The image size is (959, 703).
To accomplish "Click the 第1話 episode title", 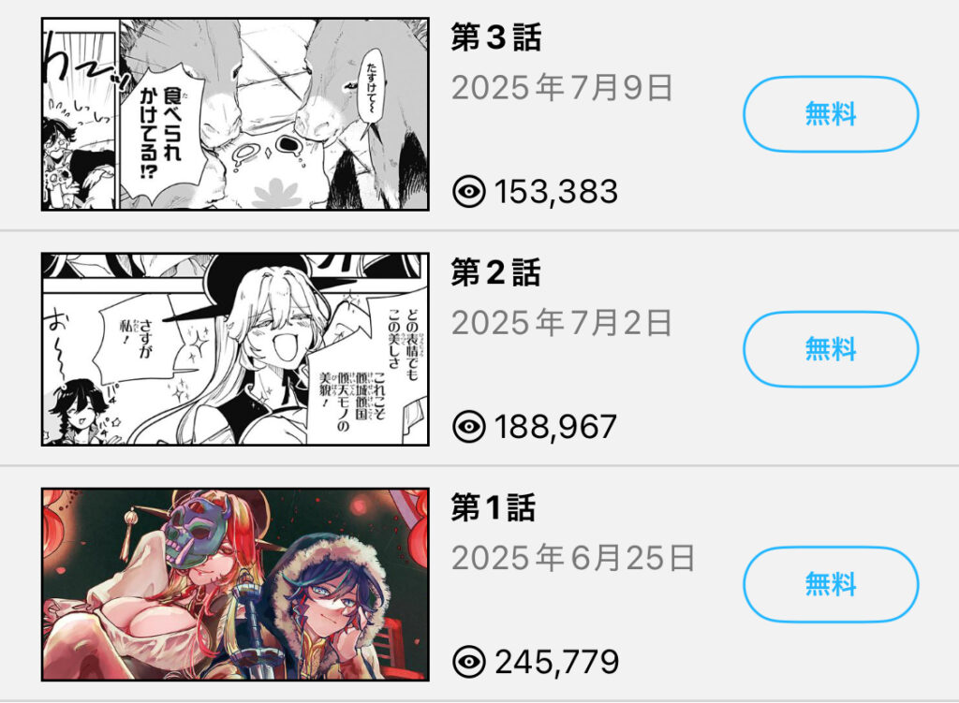I will coord(494,507).
